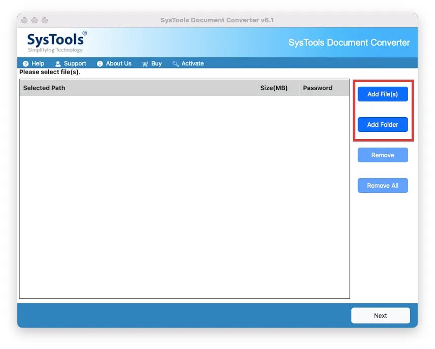Click the Remove button
This screenshot has height=349, width=435.
tap(383, 155)
